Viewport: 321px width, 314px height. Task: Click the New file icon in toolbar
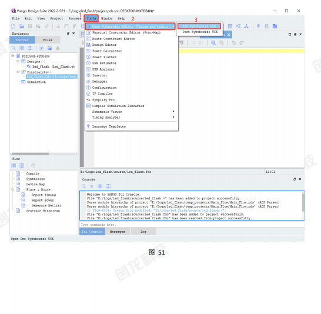tap(14, 26)
